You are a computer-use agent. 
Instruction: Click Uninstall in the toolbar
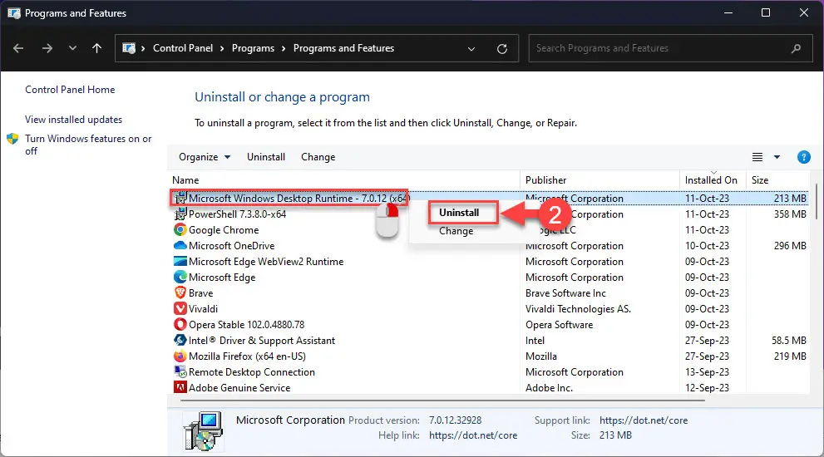(x=266, y=157)
